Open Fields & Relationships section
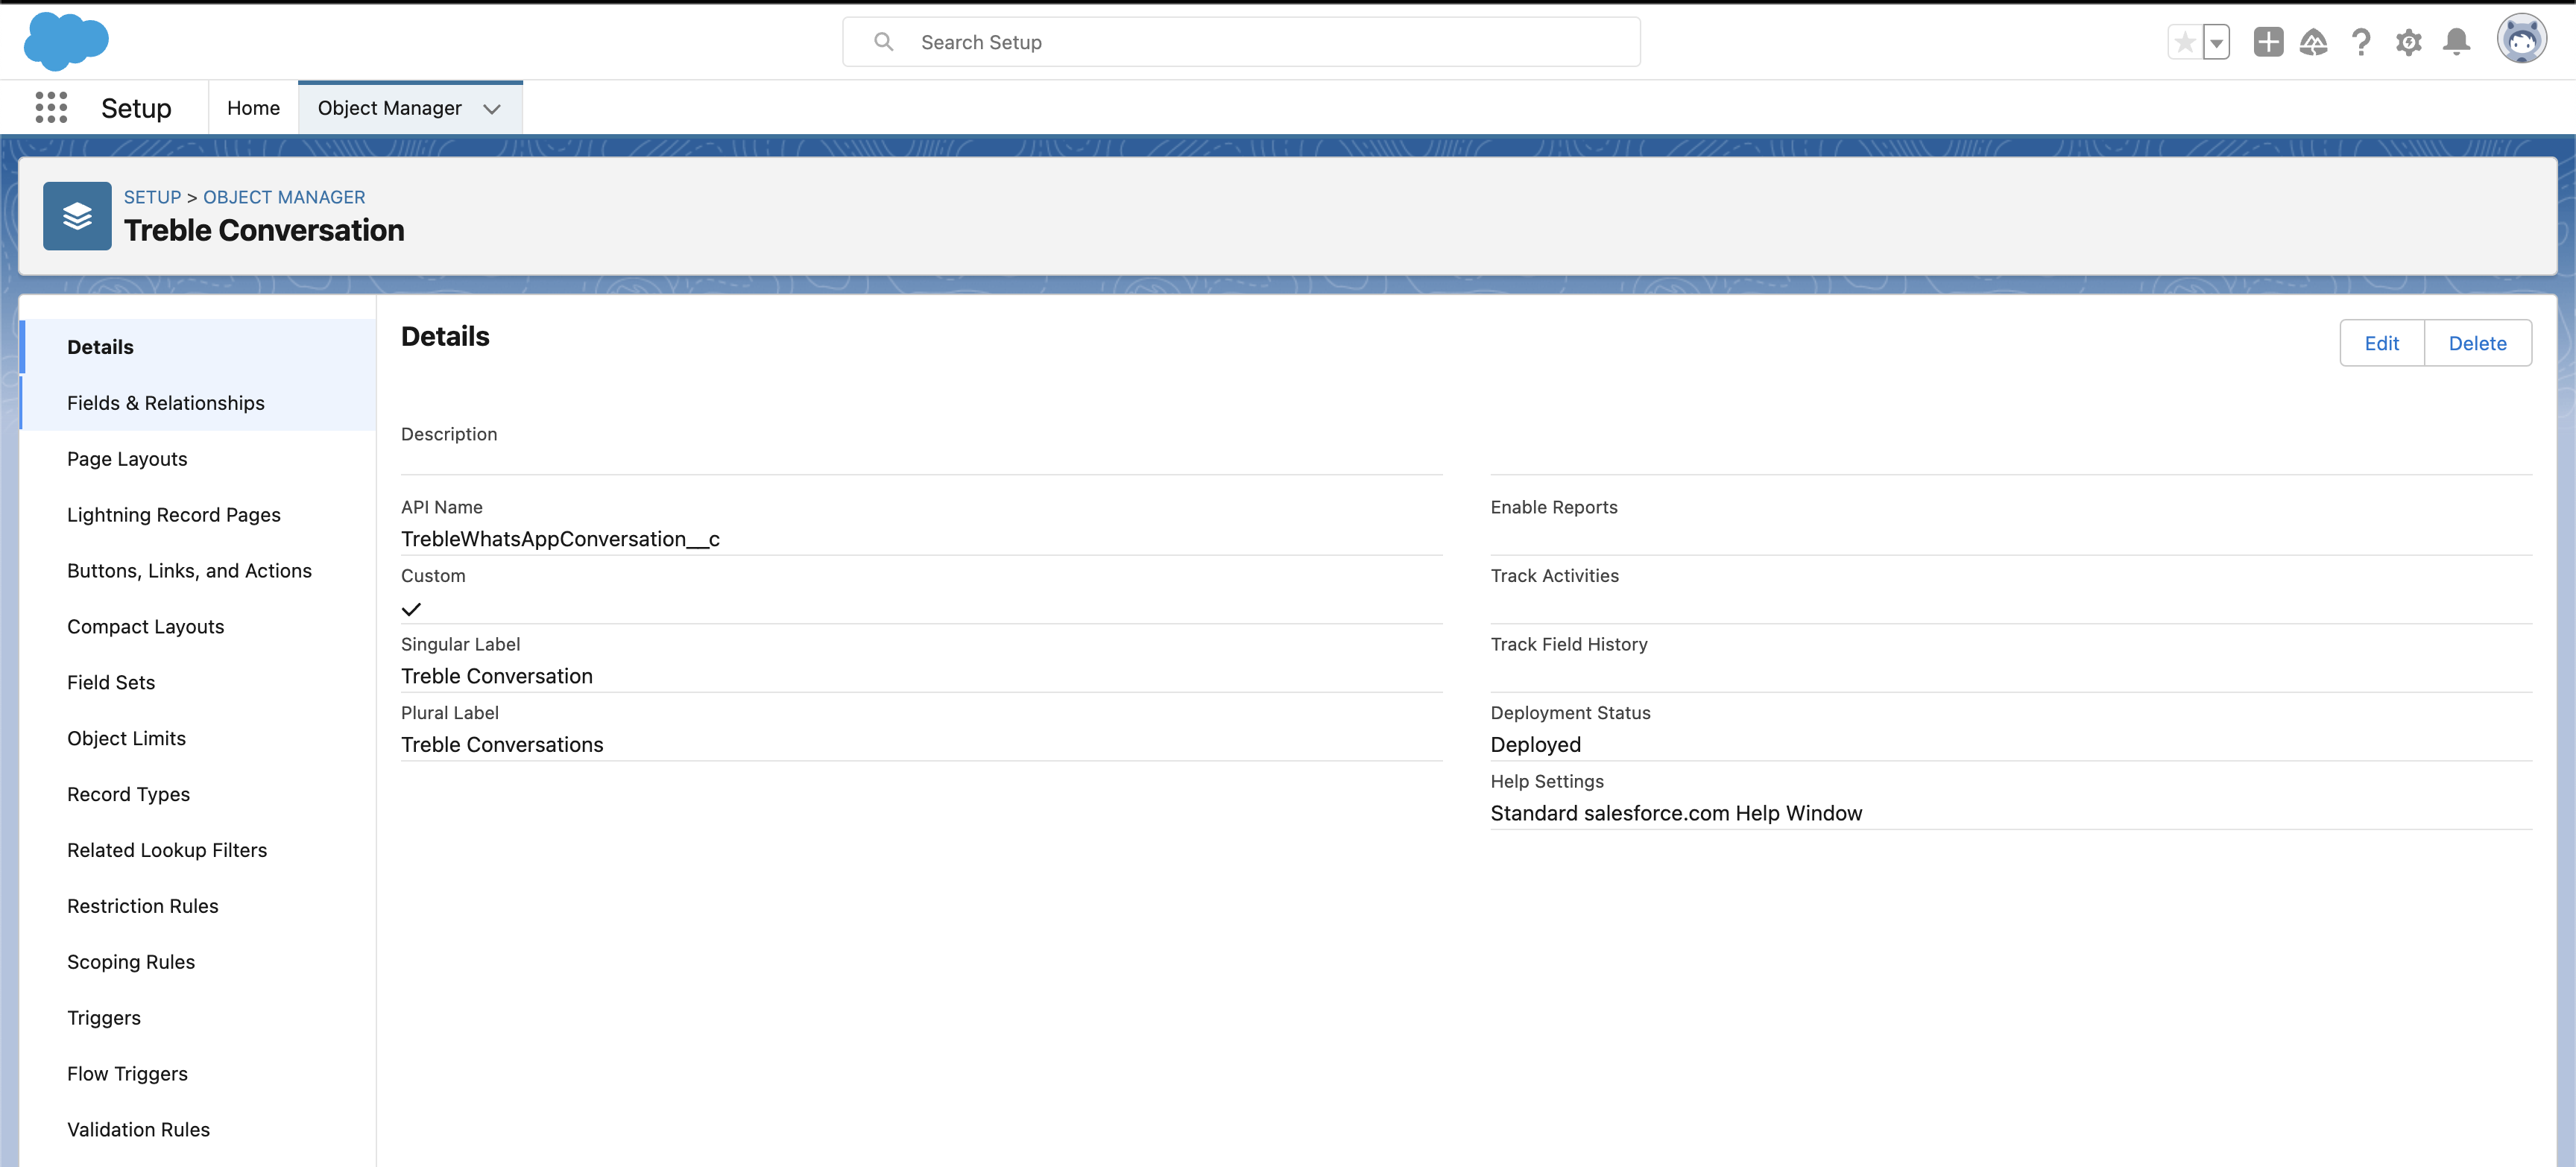 coord(198,403)
